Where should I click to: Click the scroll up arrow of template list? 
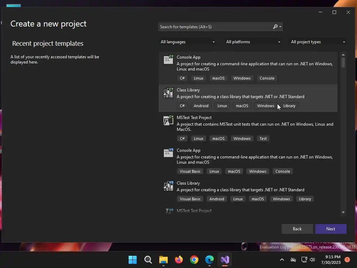(343, 55)
